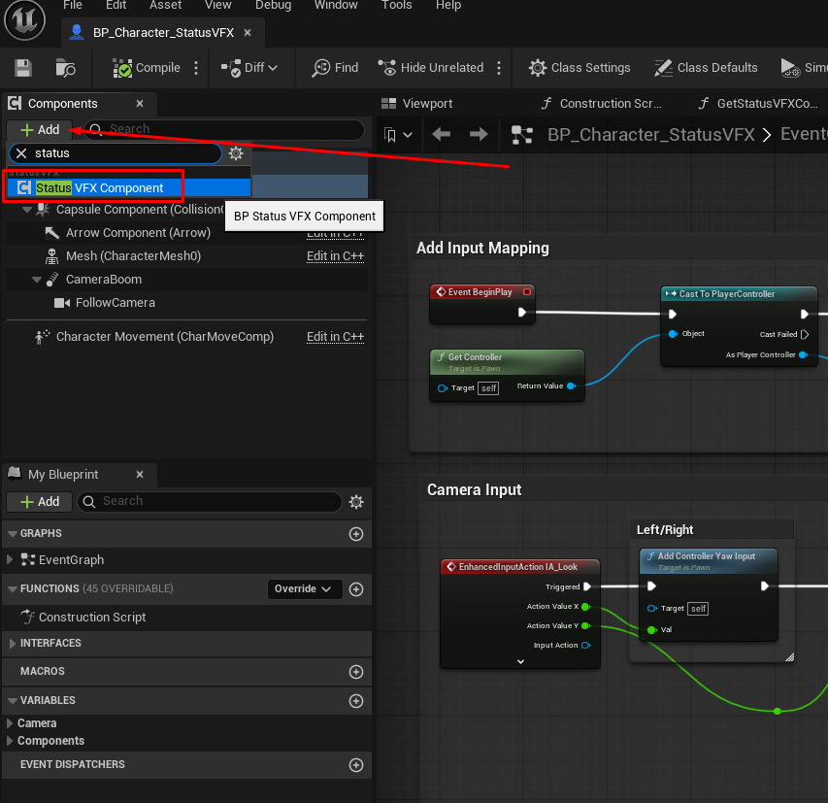Toggle Hide Unrelated nodes
The height and width of the screenshot is (803, 828).
click(x=430, y=68)
